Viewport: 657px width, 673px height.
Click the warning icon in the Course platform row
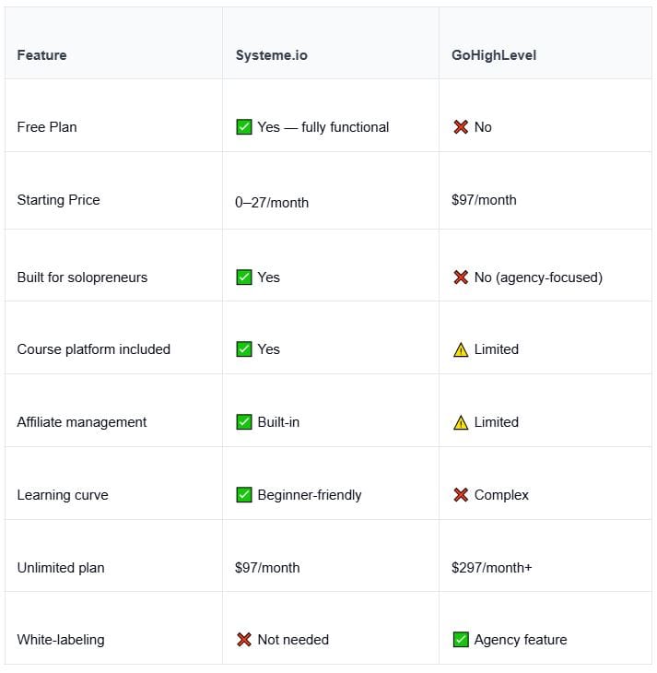click(x=461, y=349)
